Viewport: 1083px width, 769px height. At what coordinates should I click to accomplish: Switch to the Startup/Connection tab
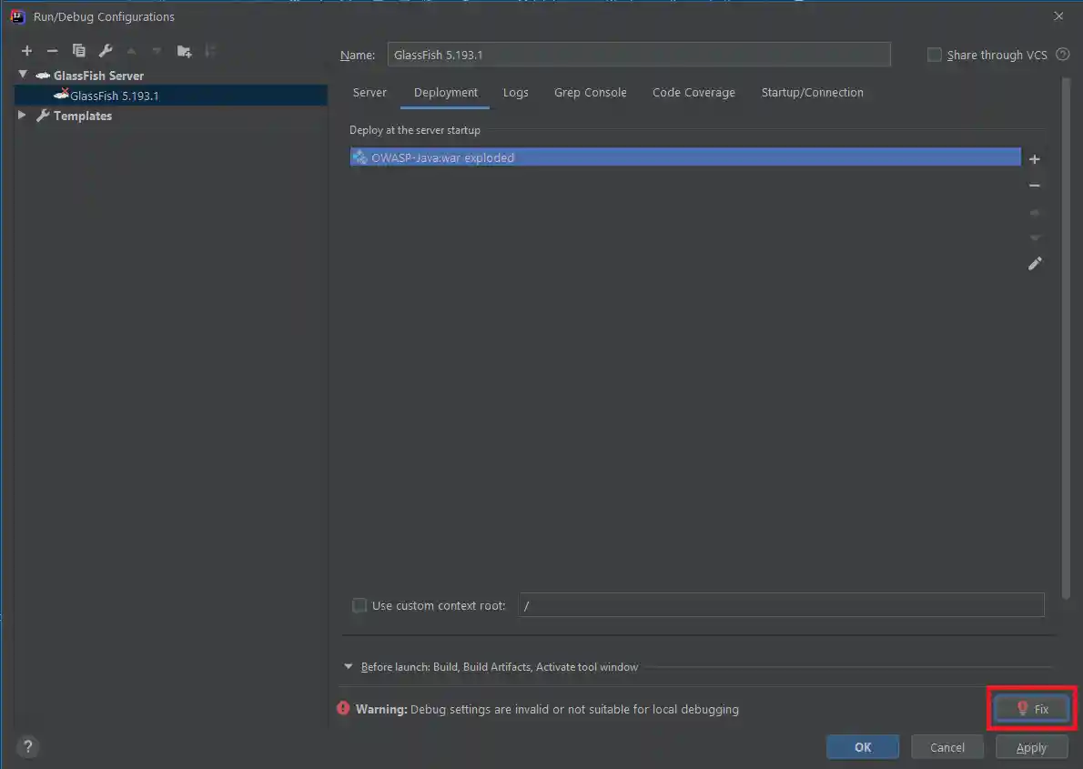(x=812, y=92)
